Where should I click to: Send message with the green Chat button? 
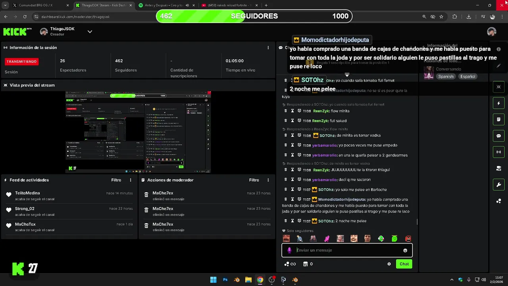point(404,264)
